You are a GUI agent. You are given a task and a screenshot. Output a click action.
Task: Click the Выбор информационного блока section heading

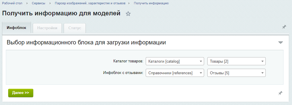click(86, 43)
